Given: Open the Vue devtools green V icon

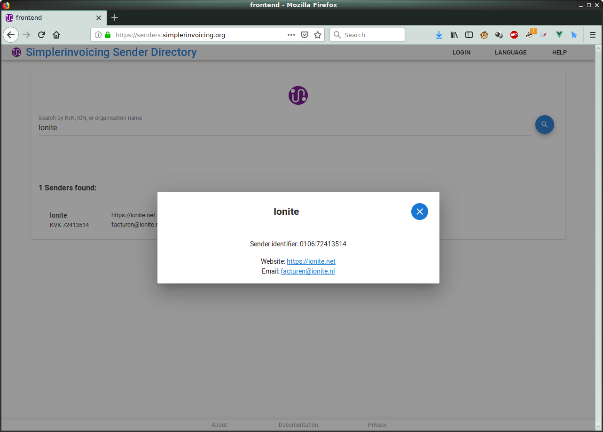Looking at the screenshot, I should pyautogui.click(x=559, y=35).
